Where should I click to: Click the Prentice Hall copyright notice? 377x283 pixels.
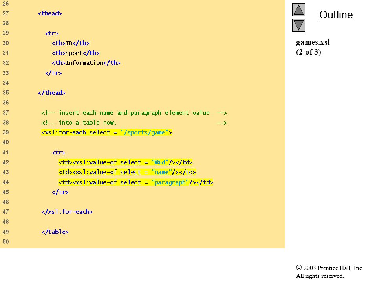pyautogui.click(x=329, y=268)
